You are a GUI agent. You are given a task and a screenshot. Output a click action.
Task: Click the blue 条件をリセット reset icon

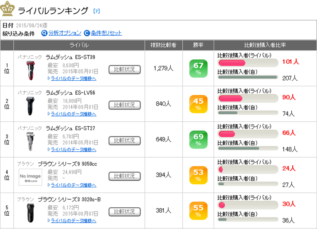[87, 33]
